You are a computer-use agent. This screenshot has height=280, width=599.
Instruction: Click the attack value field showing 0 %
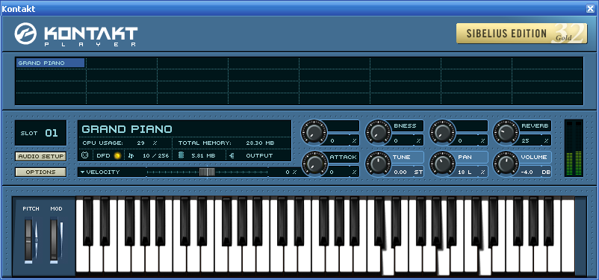343,172
